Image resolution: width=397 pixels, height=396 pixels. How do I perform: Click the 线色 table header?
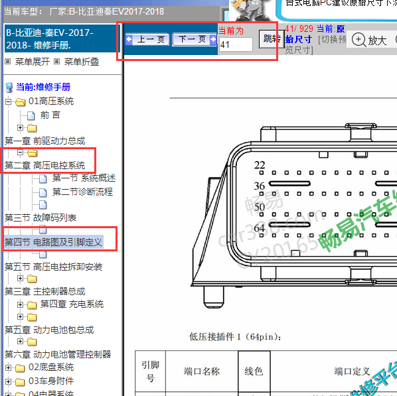[x=254, y=371]
